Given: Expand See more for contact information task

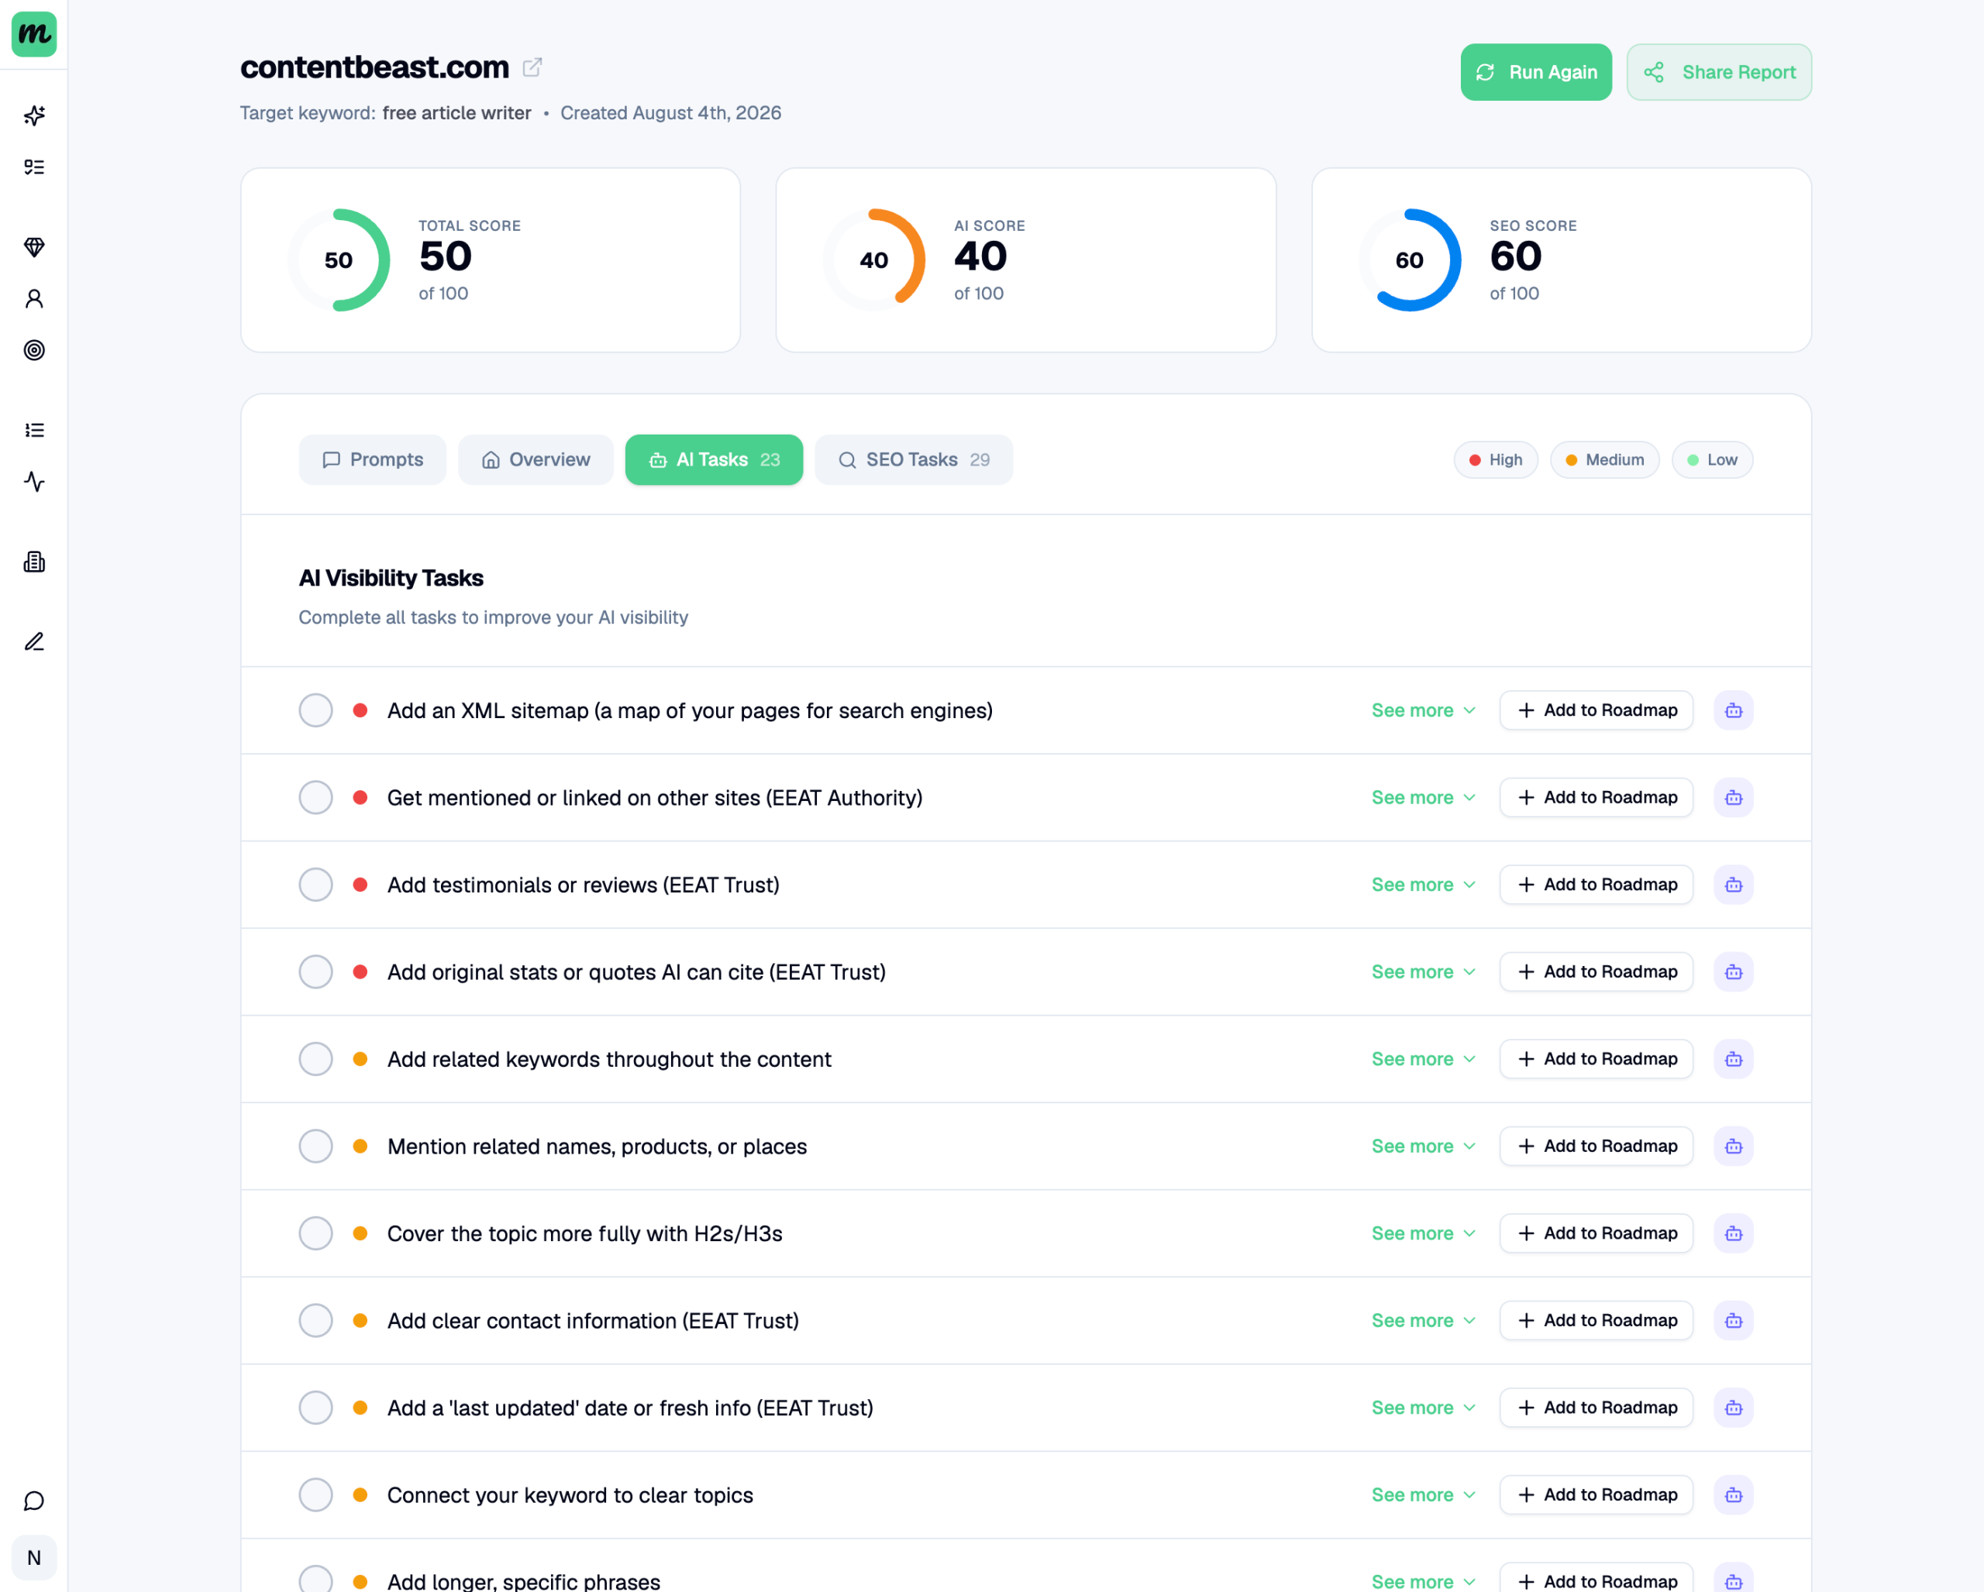Looking at the screenshot, I should [x=1424, y=1321].
